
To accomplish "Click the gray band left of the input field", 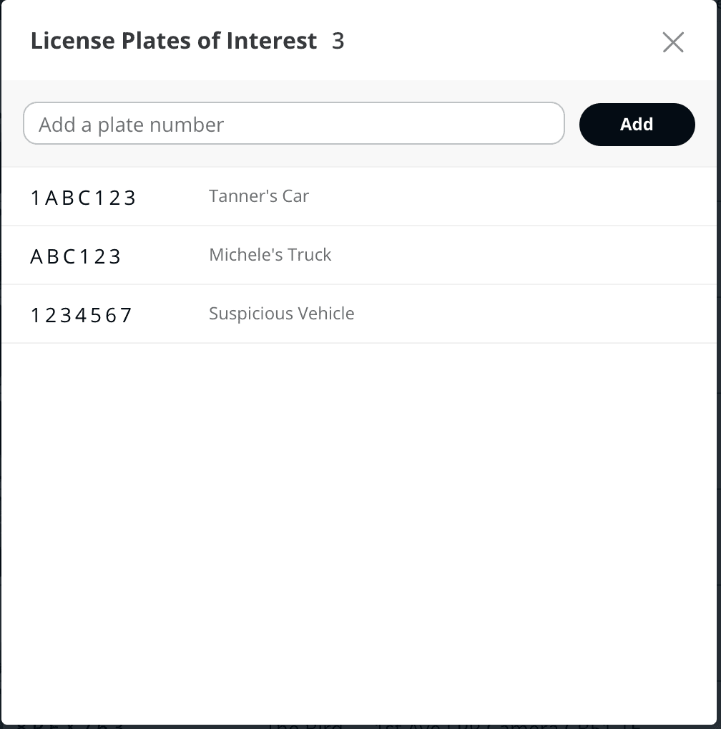I will 12,124.
